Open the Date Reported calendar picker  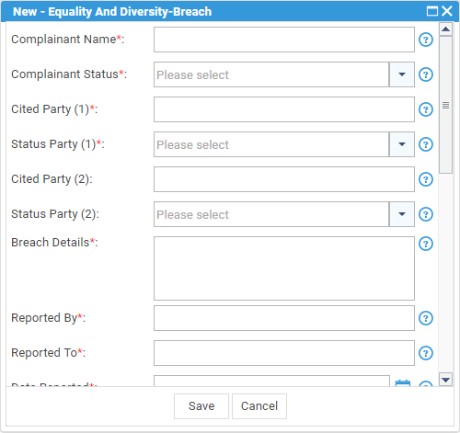(403, 383)
